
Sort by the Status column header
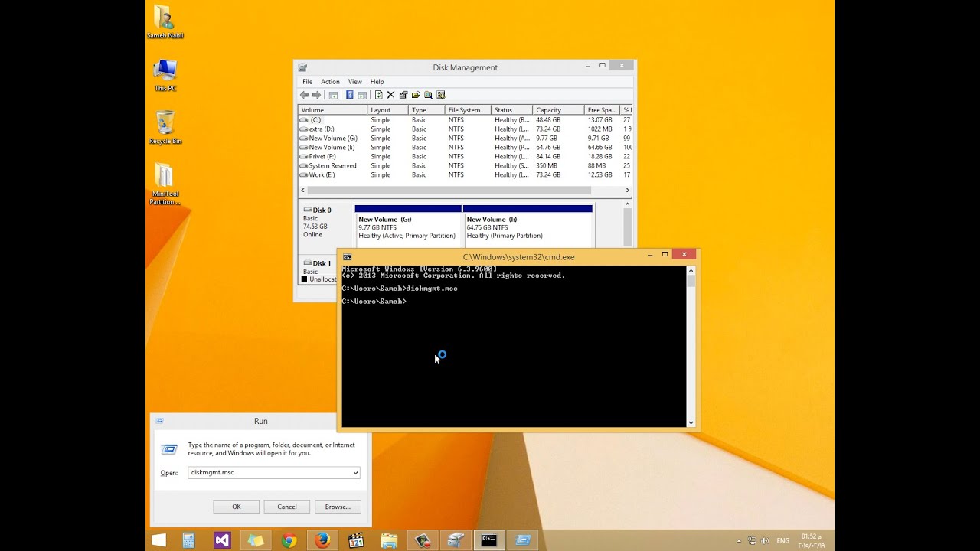(512, 110)
